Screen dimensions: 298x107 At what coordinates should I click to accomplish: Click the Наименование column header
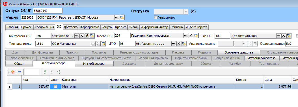pyautogui.click(x=172, y=80)
